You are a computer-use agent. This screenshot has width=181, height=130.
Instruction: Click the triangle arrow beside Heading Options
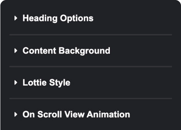tap(16, 18)
